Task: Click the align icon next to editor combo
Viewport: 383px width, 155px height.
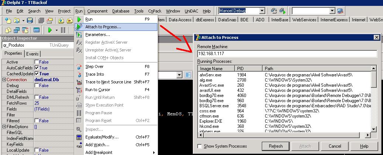Action: point(188,75)
